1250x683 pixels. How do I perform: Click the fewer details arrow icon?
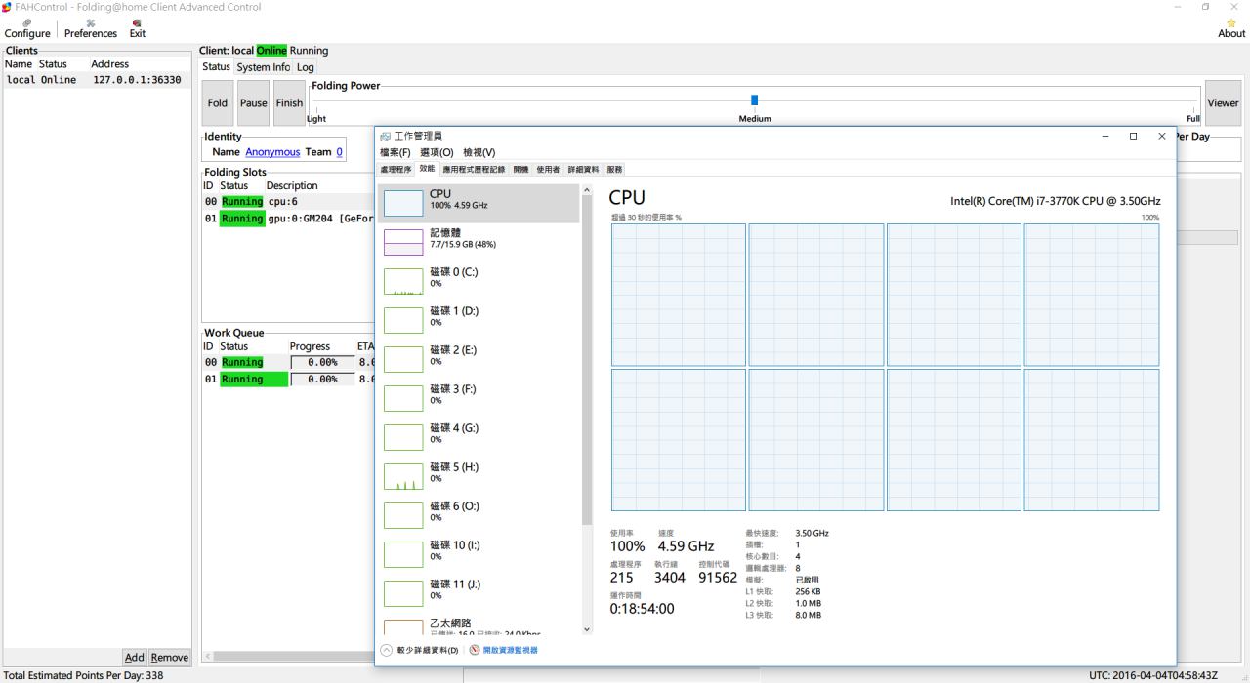[x=387, y=650]
